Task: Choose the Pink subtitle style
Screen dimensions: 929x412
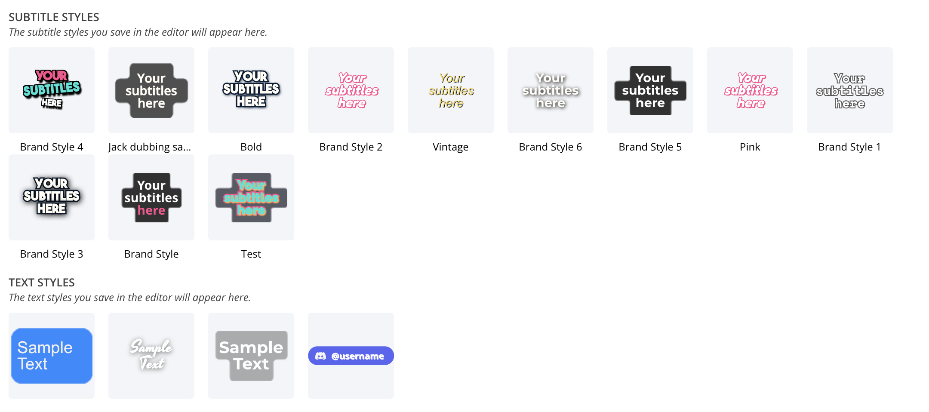Action: 750,90
